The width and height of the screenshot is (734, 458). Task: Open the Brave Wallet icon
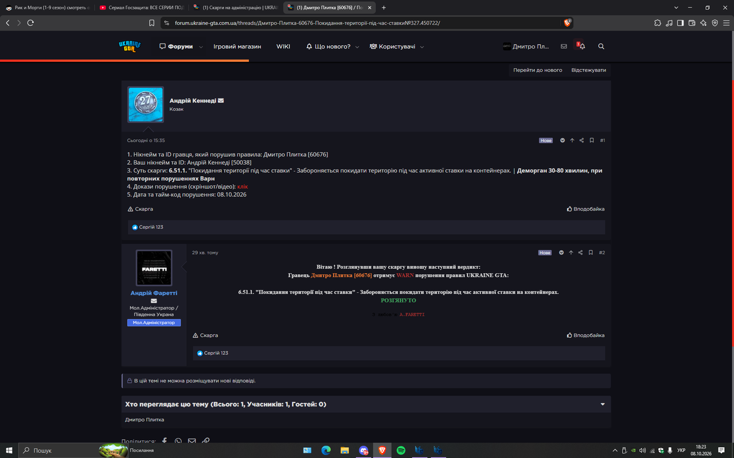pyautogui.click(x=692, y=23)
